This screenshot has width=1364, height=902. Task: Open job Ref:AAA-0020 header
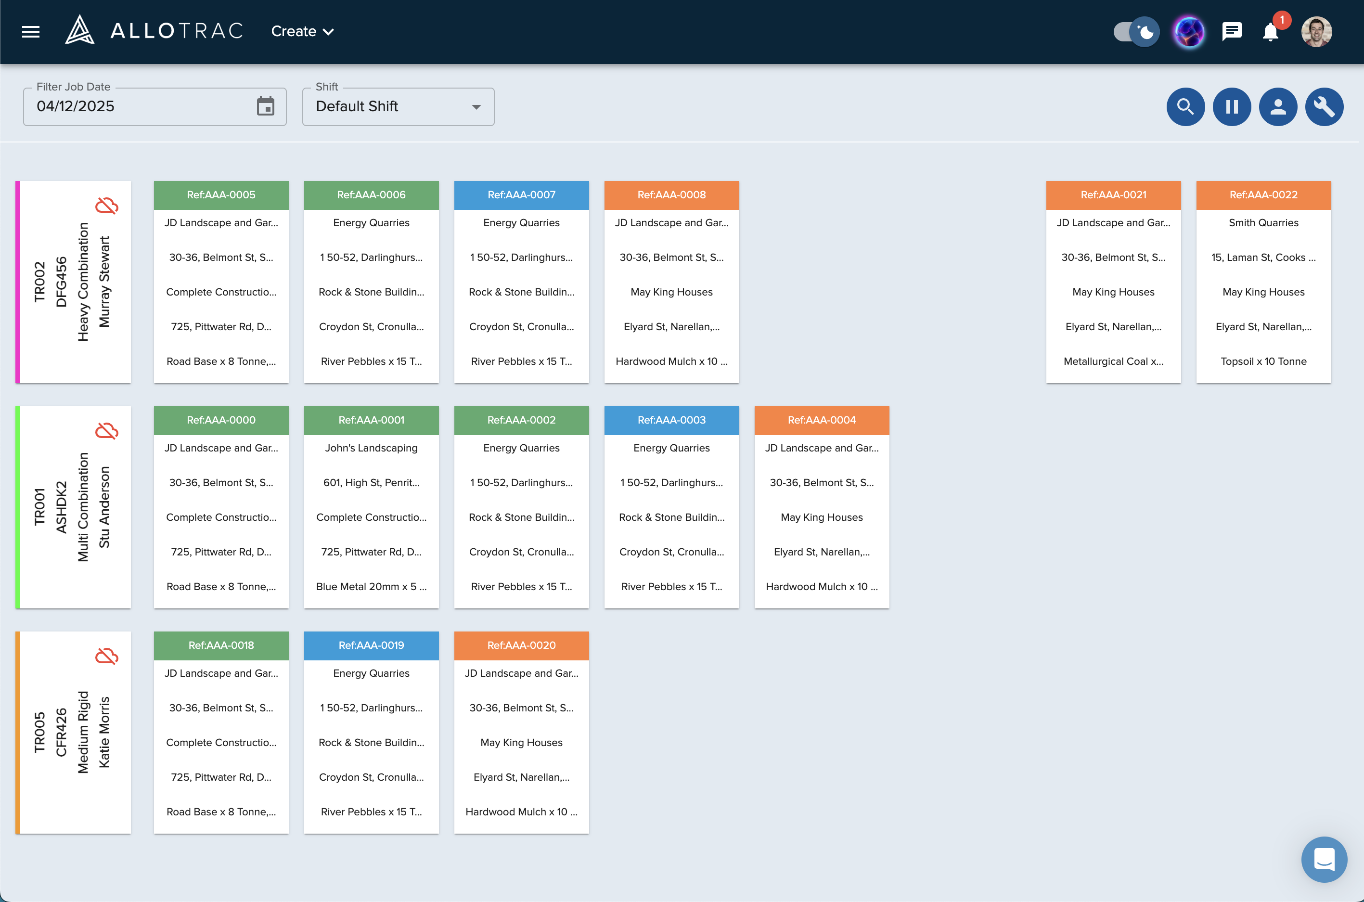(522, 645)
